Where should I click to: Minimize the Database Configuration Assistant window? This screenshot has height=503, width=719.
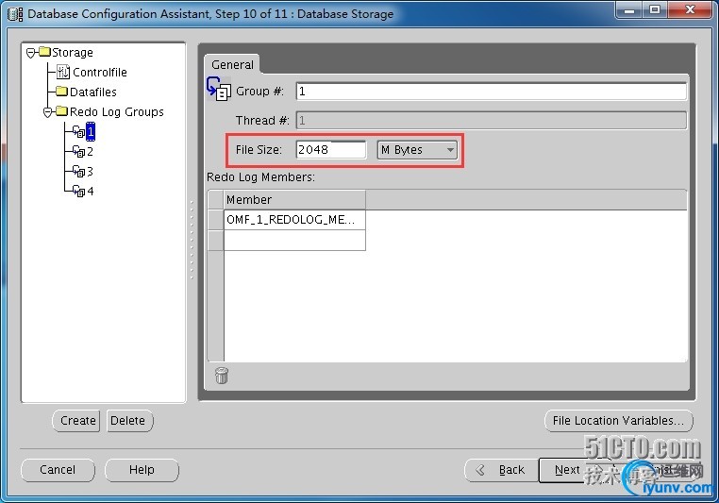(629, 9)
